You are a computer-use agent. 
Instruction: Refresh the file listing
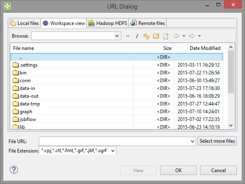click(147, 36)
